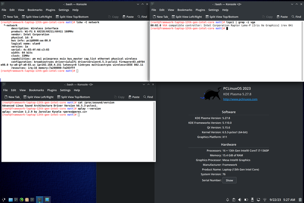Image resolution: width=304 pixels, height=203 pixels.
Task: Open New Tab in Konsole <3> window
Action: point(12,97)
